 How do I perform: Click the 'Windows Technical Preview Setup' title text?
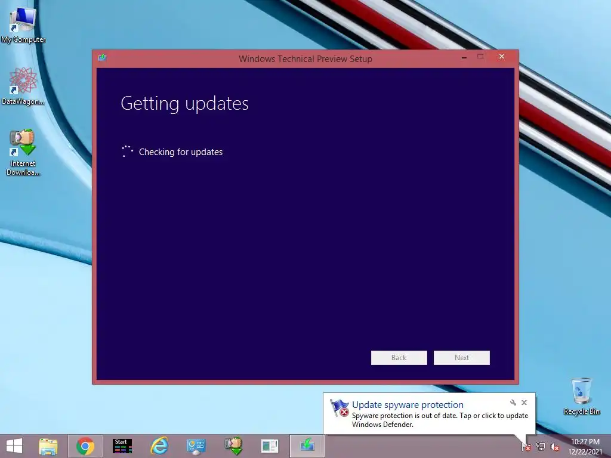click(x=305, y=59)
